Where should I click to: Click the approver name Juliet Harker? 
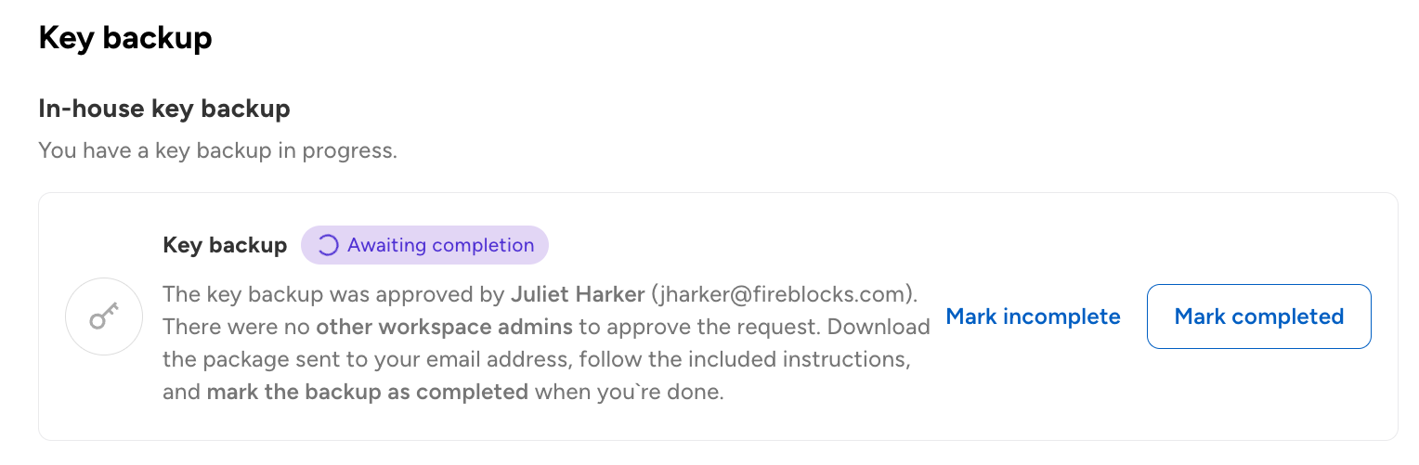pyautogui.click(x=578, y=294)
